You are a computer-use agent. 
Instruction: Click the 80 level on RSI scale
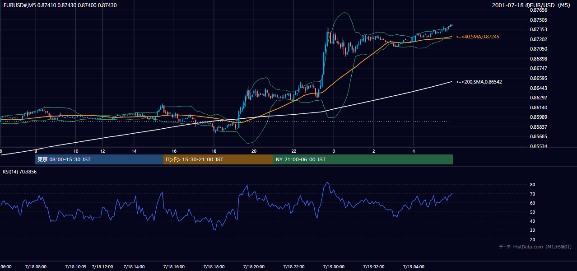point(532,185)
